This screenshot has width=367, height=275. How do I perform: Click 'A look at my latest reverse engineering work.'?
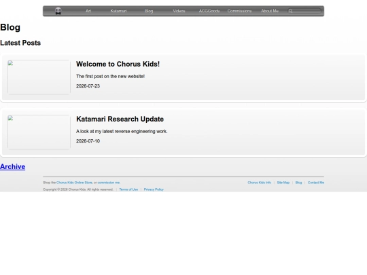[x=122, y=132]
